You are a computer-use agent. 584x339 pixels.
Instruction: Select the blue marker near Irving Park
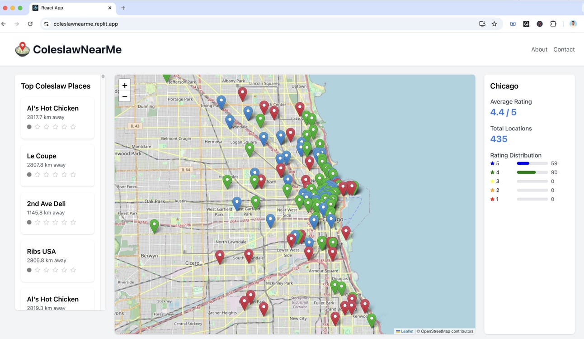[221, 101]
